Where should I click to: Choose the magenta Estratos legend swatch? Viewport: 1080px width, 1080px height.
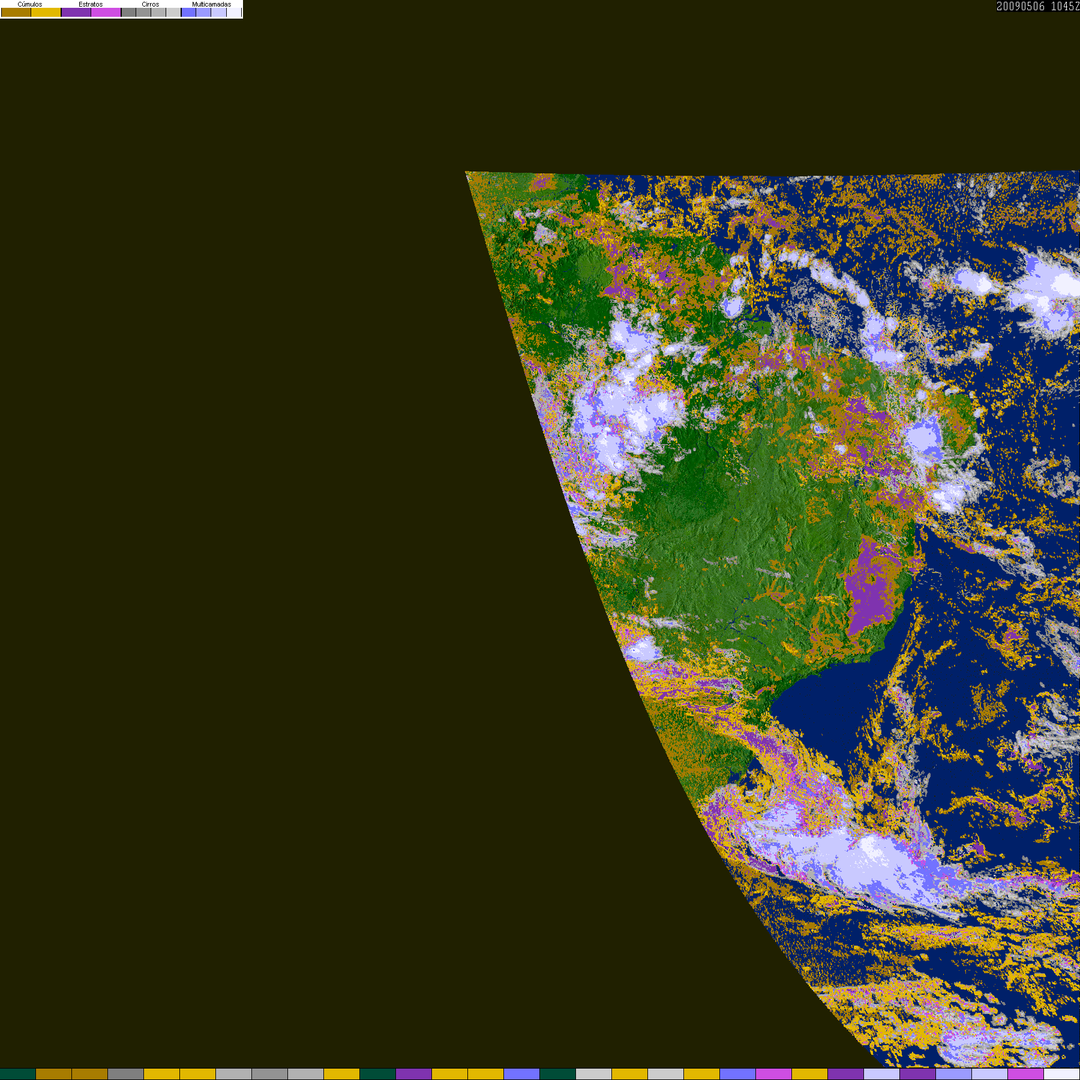(106, 13)
